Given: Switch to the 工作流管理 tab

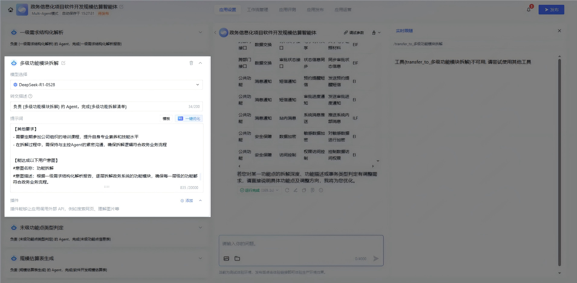Looking at the screenshot, I should click(257, 10).
